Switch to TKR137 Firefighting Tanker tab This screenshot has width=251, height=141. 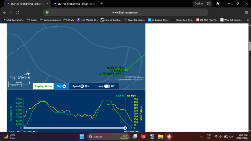(27, 4)
